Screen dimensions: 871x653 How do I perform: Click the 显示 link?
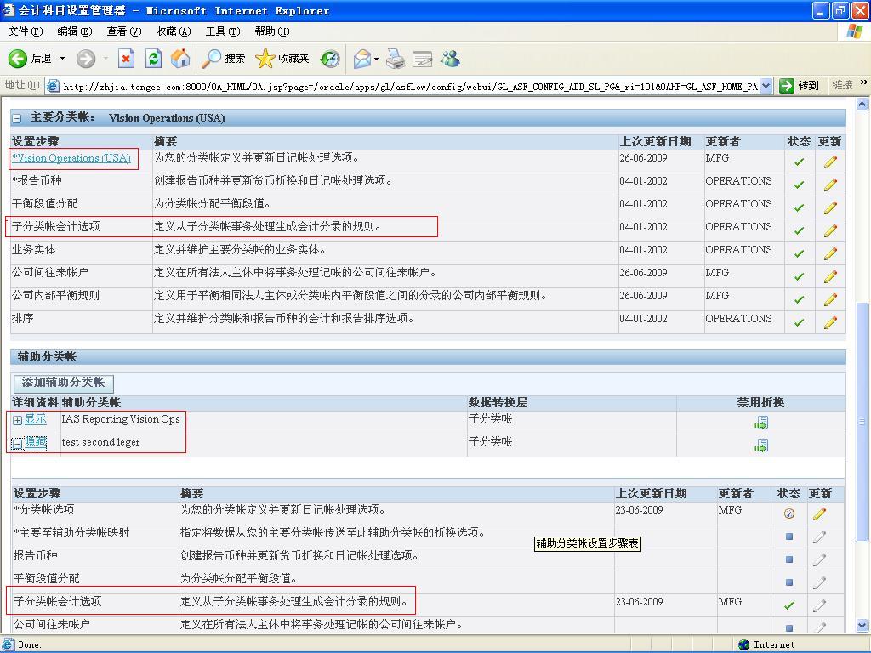coord(35,419)
